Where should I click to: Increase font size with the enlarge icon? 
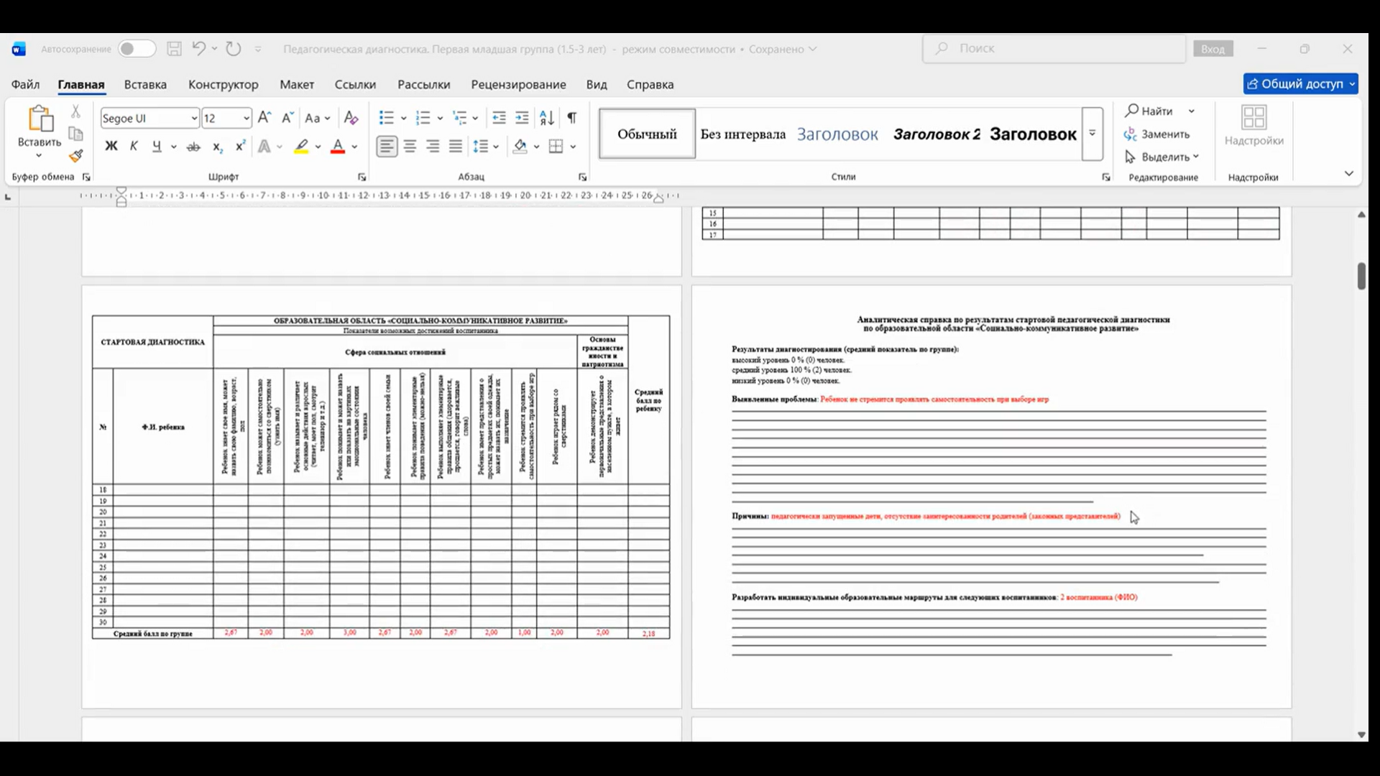click(264, 118)
